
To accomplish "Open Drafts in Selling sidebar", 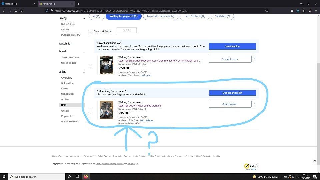I will 64,89.
